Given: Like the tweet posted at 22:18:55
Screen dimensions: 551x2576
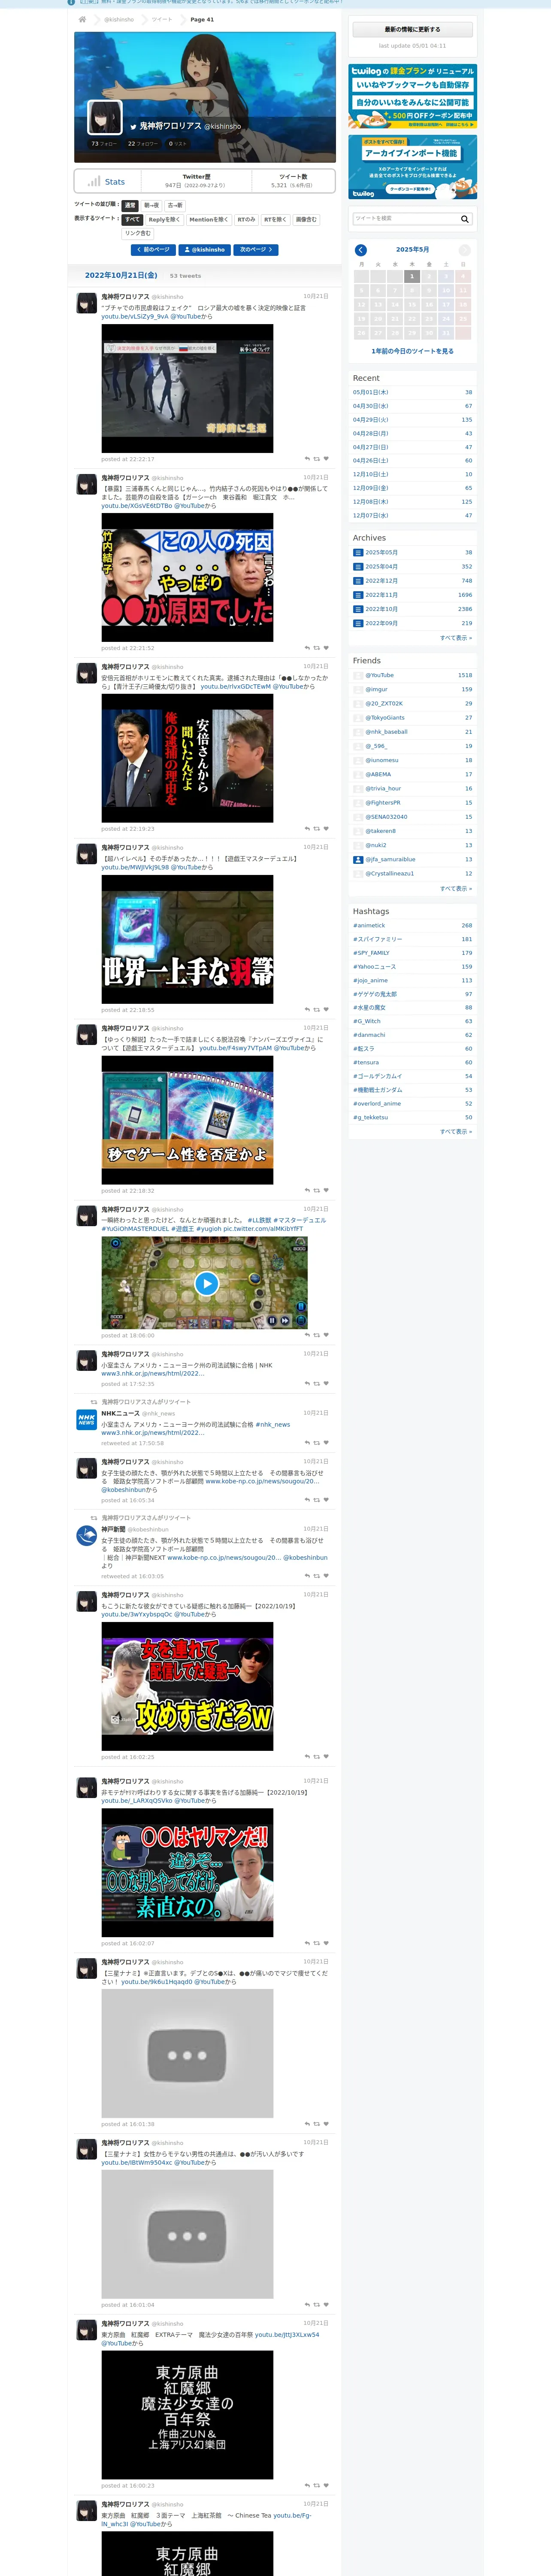Looking at the screenshot, I should tap(326, 1010).
